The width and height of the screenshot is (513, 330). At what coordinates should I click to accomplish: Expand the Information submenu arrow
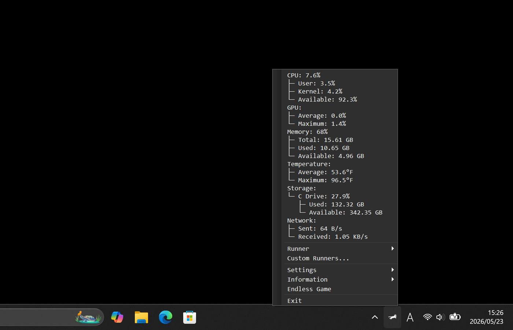(393, 279)
